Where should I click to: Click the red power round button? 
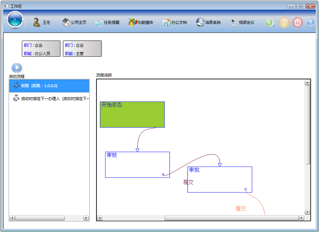click(x=298, y=23)
